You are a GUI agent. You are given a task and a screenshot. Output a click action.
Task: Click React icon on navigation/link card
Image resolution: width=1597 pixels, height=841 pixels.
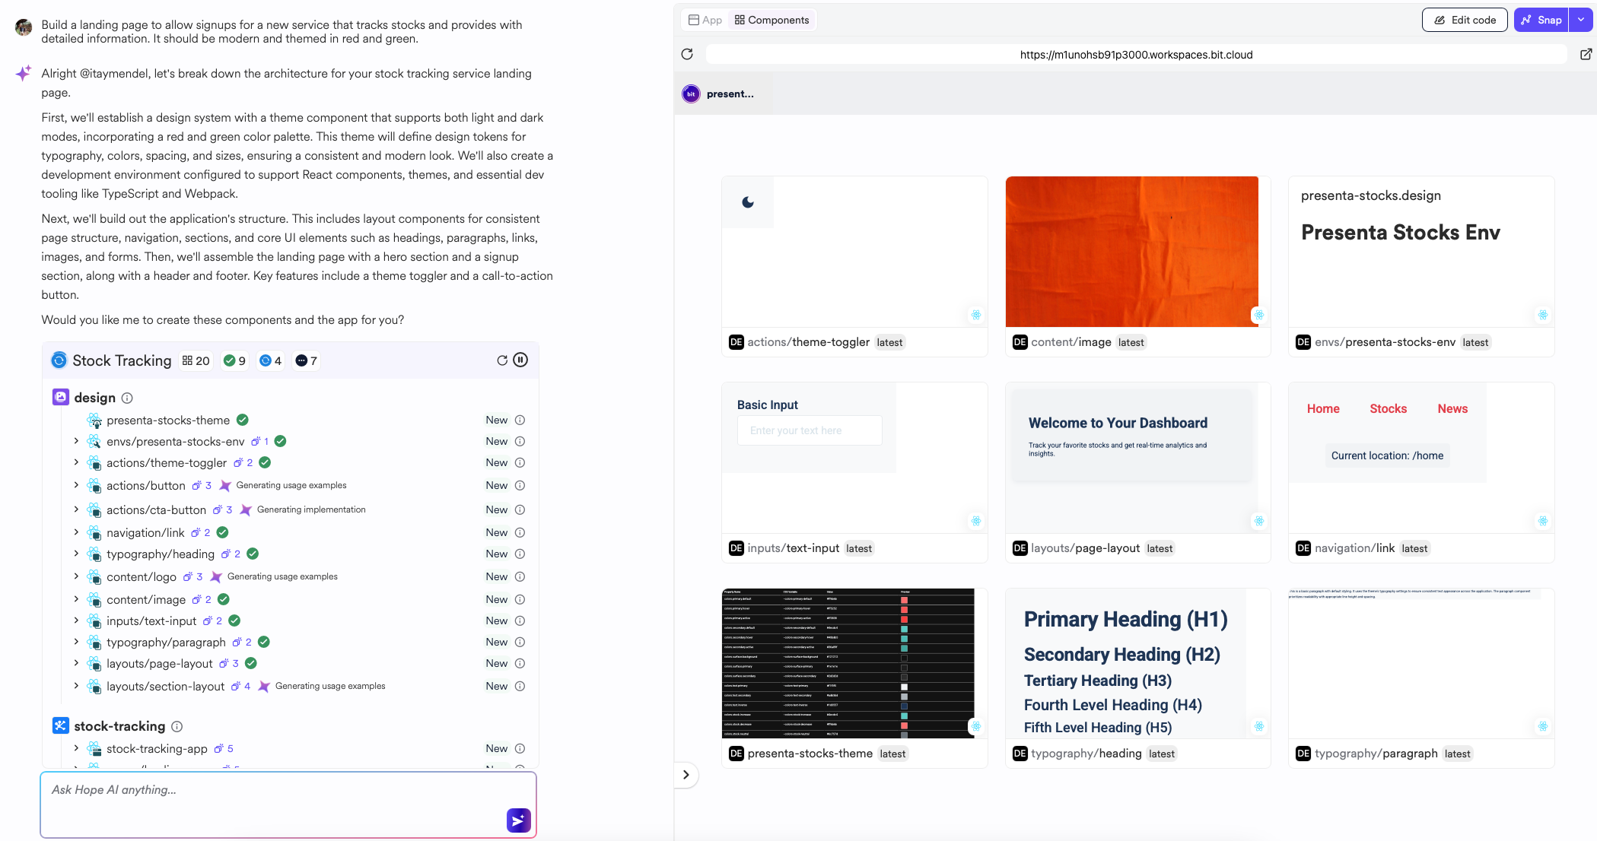[x=1542, y=521]
